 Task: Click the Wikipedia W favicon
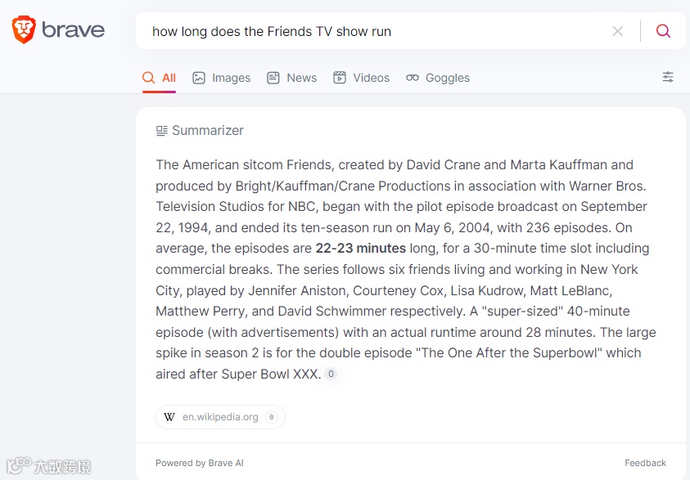click(169, 417)
